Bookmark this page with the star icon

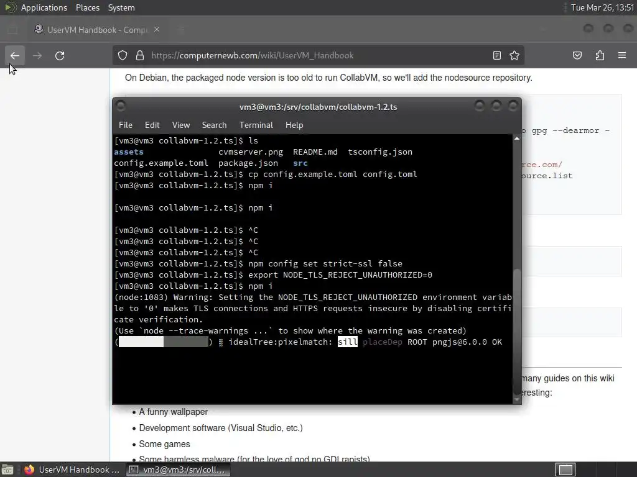click(x=514, y=55)
